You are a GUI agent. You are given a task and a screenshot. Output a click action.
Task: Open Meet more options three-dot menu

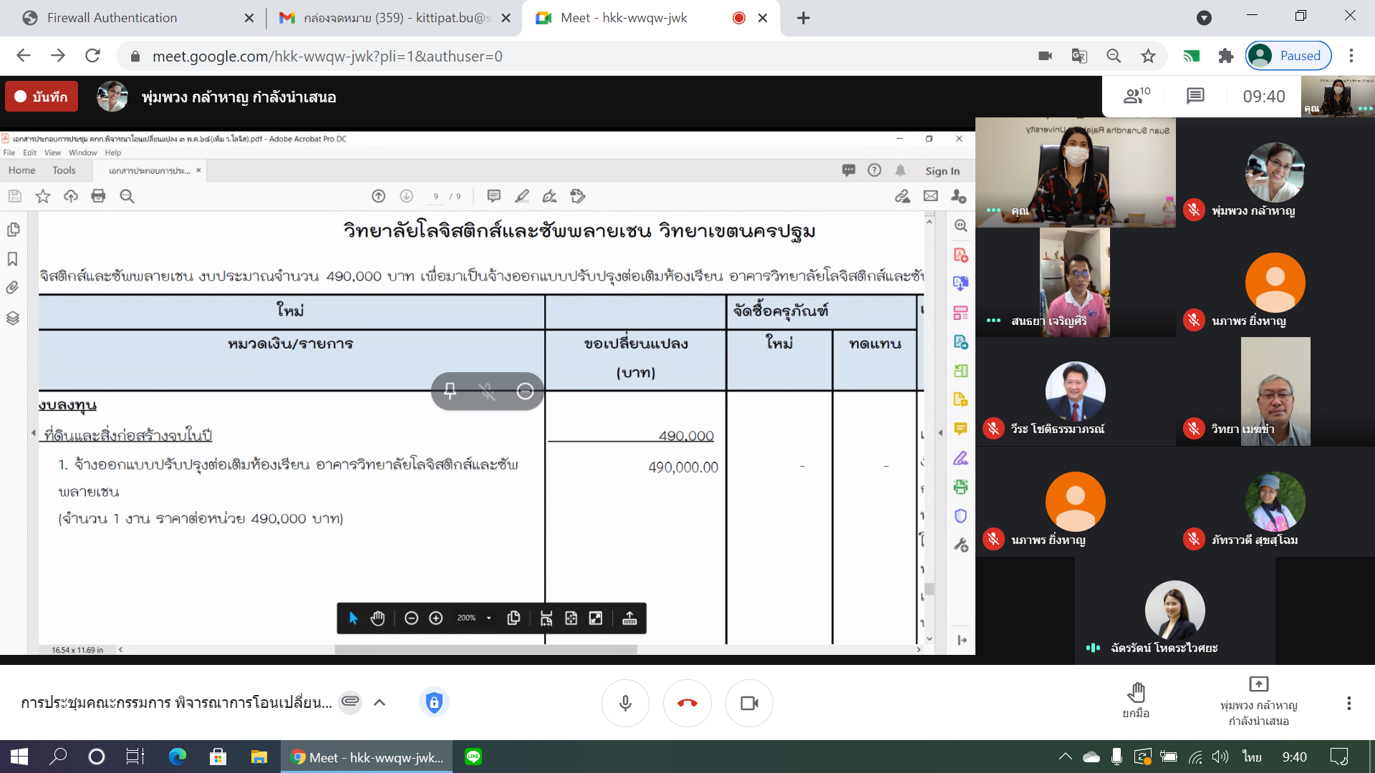(1349, 703)
